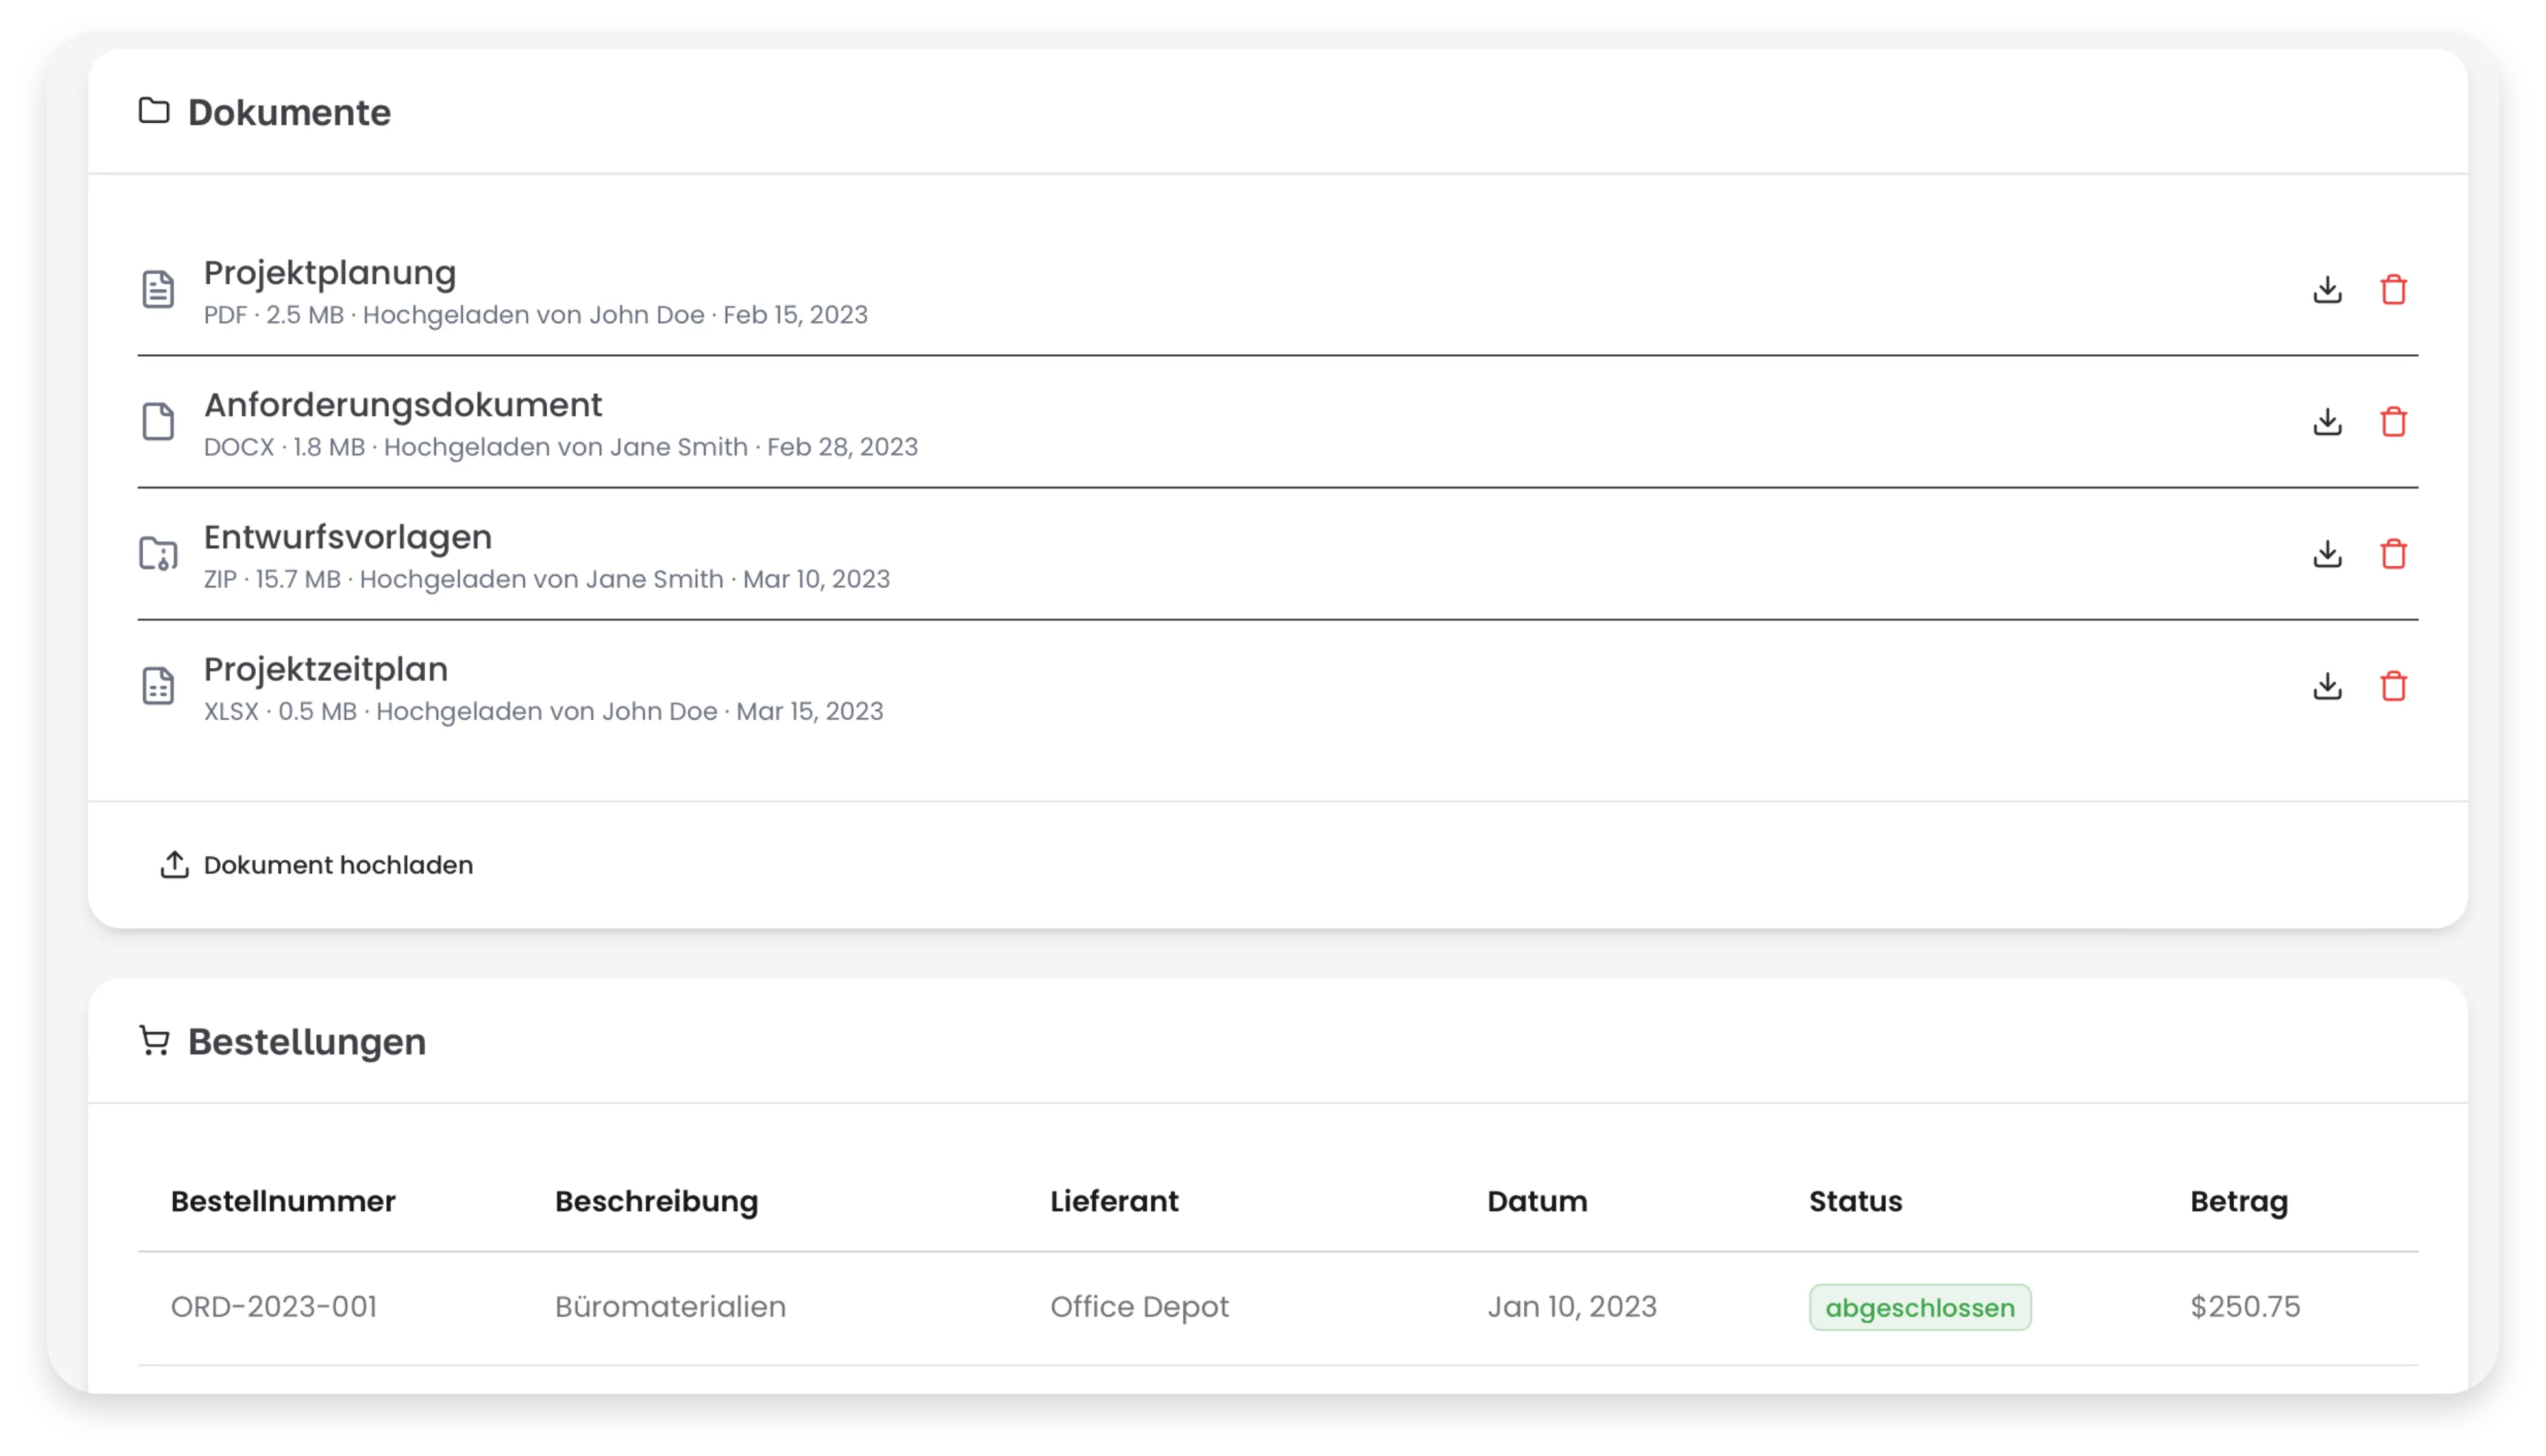
Task: Delete the Projektzeitplan spreadsheet
Action: pyautogui.click(x=2393, y=686)
